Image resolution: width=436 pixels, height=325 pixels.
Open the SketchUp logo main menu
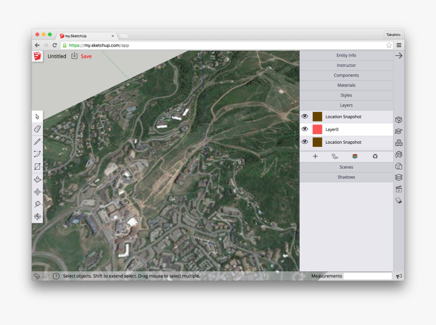point(38,56)
